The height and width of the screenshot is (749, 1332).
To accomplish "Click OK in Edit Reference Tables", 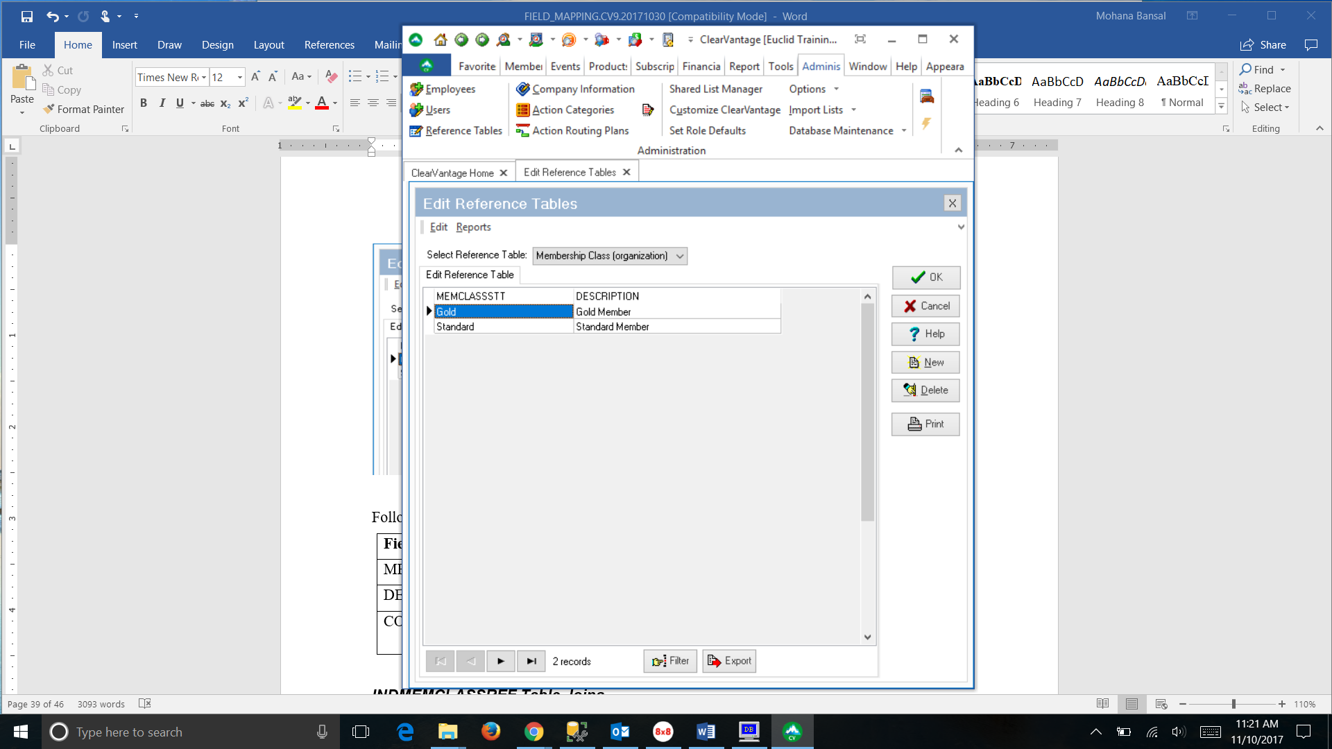I will click(x=926, y=277).
